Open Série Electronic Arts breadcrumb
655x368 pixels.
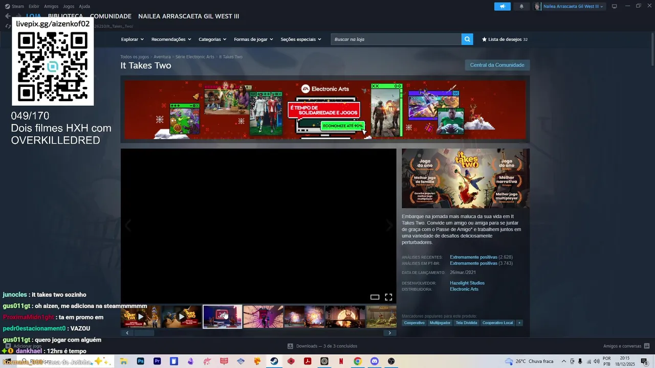click(x=195, y=57)
